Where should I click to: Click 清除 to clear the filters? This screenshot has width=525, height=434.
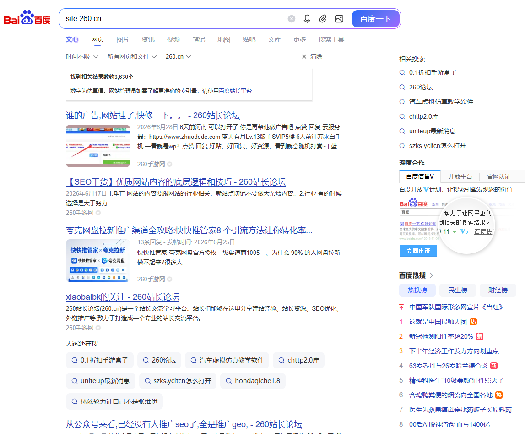(312, 57)
